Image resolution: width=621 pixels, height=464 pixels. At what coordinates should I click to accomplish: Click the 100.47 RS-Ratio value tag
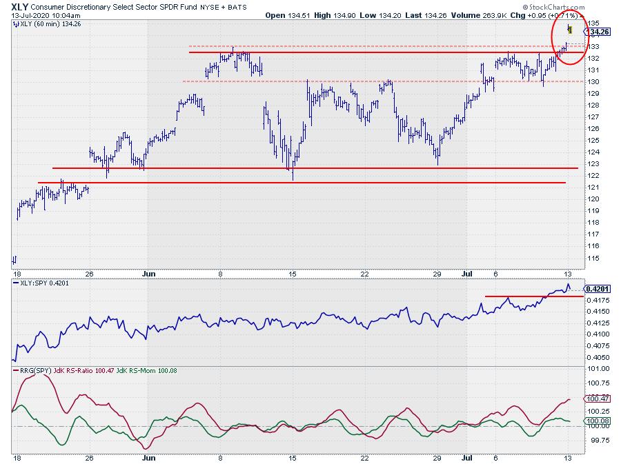click(x=598, y=399)
